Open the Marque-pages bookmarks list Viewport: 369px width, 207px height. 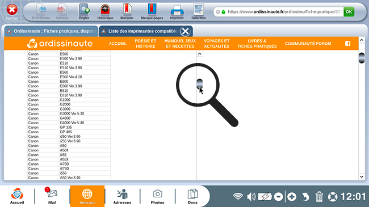pos(152,11)
